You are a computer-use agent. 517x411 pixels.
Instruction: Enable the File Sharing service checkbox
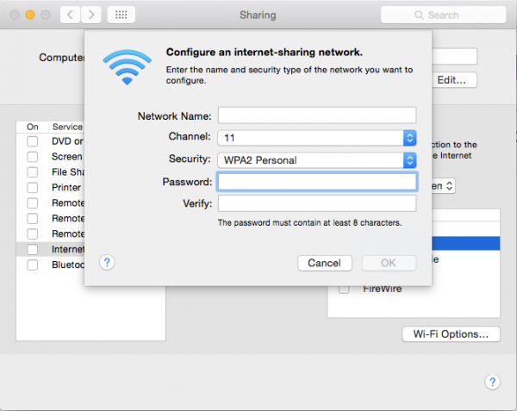32,172
